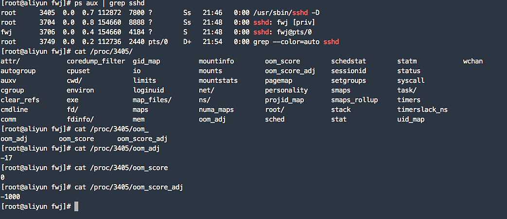Click the wchan entry in the listing
This screenshot has height=219, width=507.
coord(473,61)
